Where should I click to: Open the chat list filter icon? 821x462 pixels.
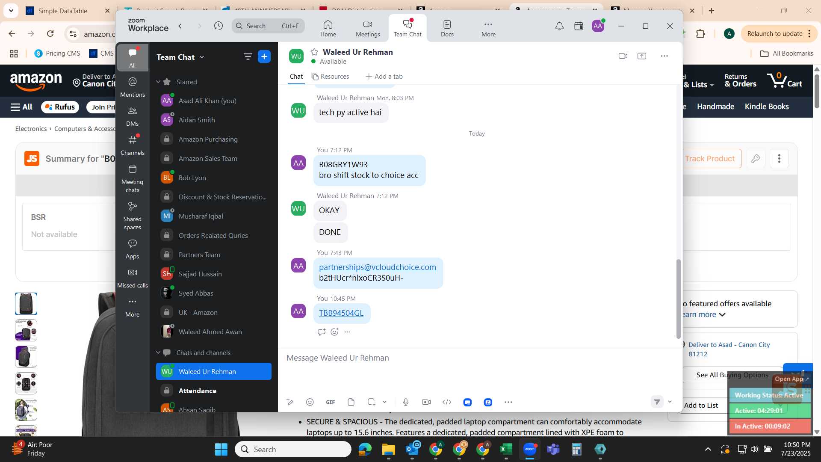click(x=248, y=56)
